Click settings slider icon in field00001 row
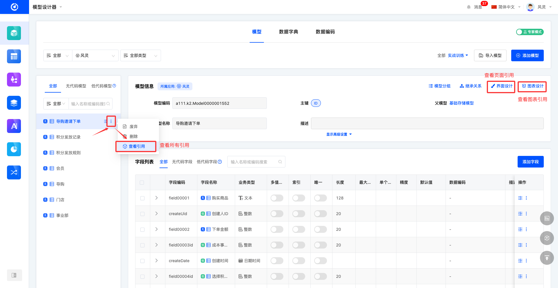558x288 pixels. (x=520, y=198)
